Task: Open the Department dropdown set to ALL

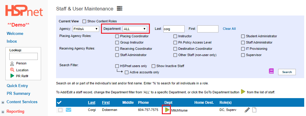Action: click(135, 29)
